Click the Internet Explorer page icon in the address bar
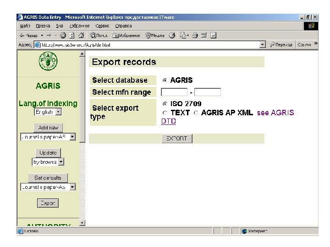This screenshot has width=330, height=247. (38, 45)
